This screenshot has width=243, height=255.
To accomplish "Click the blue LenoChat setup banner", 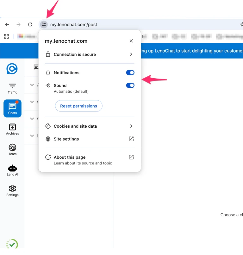I will click(192, 51).
